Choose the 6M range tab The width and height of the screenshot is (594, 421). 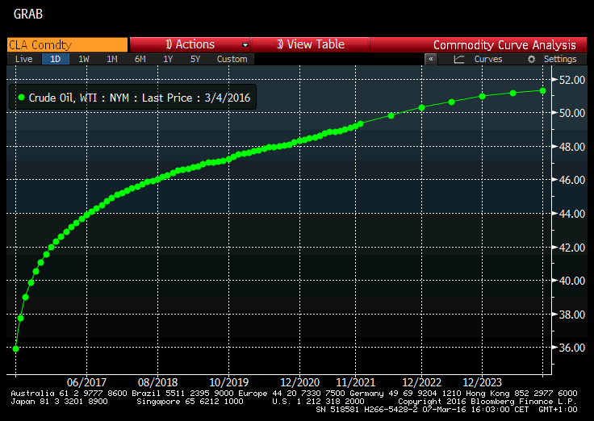(x=140, y=59)
